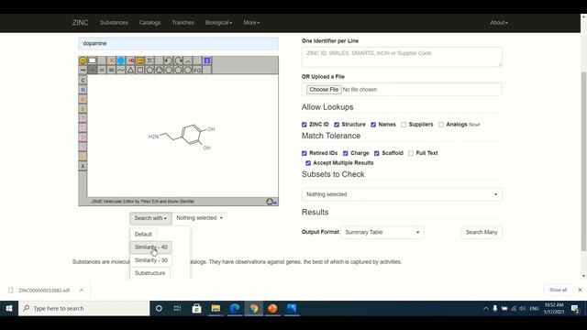Select the double bond tool
587x330 pixels.
102,70
